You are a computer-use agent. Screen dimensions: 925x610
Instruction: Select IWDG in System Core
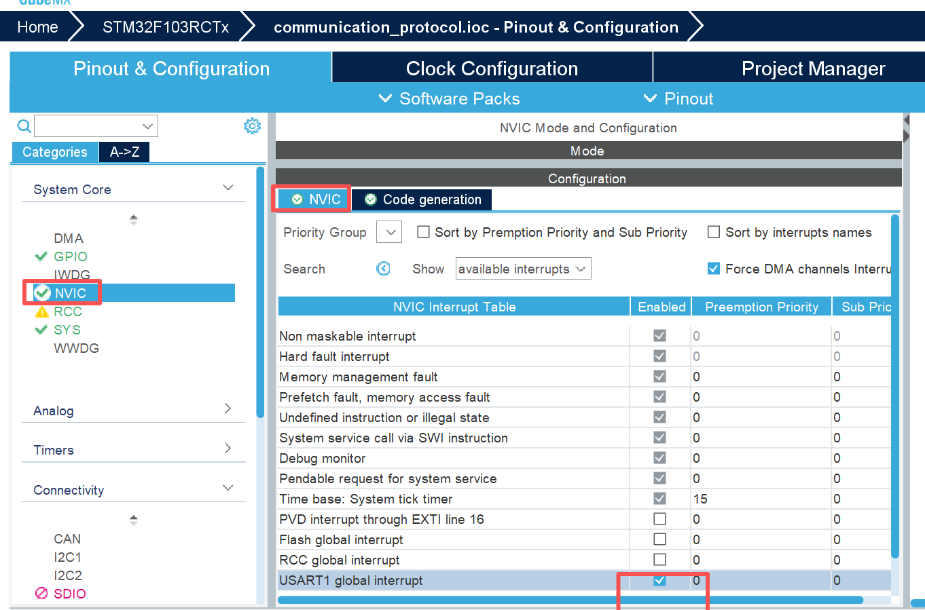(72, 275)
